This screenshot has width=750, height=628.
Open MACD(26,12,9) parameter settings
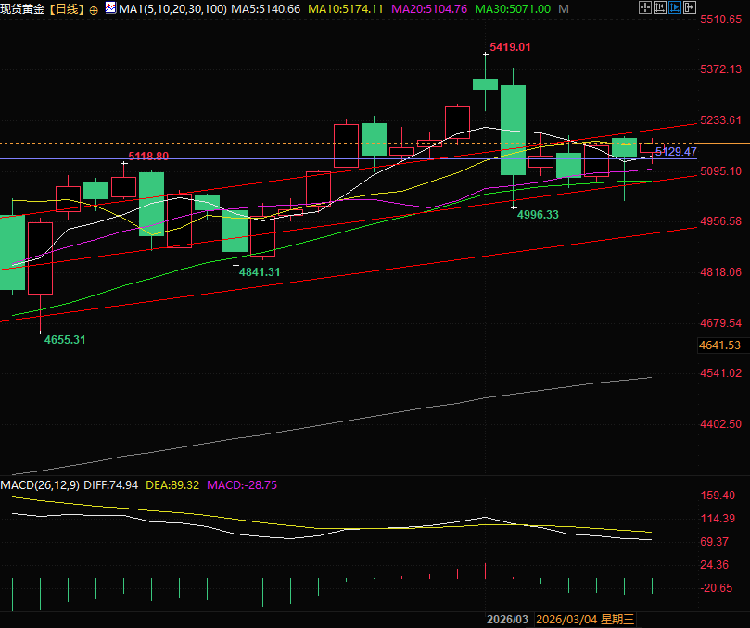click(42, 484)
